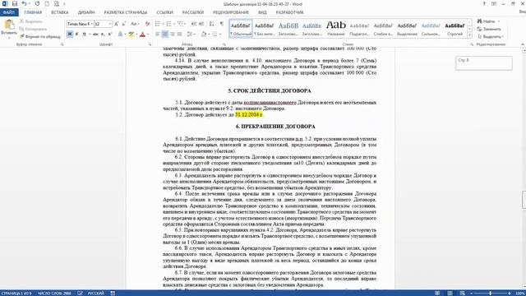Image resolution: width=526 pixels, height=296 pixels.
Task: Switch to read mode view
Action: coord(437,293)
